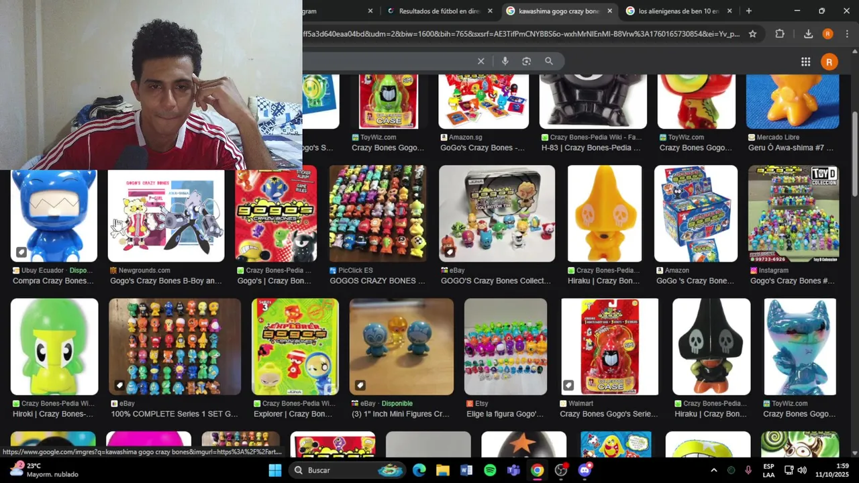859x483 pixels.
Task: Open the Walmart Collector Case thumbnail
Action: click(x=609, y=347)
